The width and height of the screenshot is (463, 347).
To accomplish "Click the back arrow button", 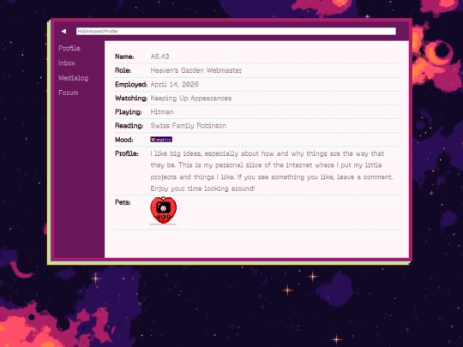I will pyautogui.click(x=63, y=32).
